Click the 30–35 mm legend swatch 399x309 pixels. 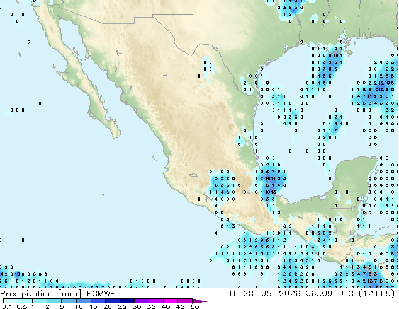141,301
